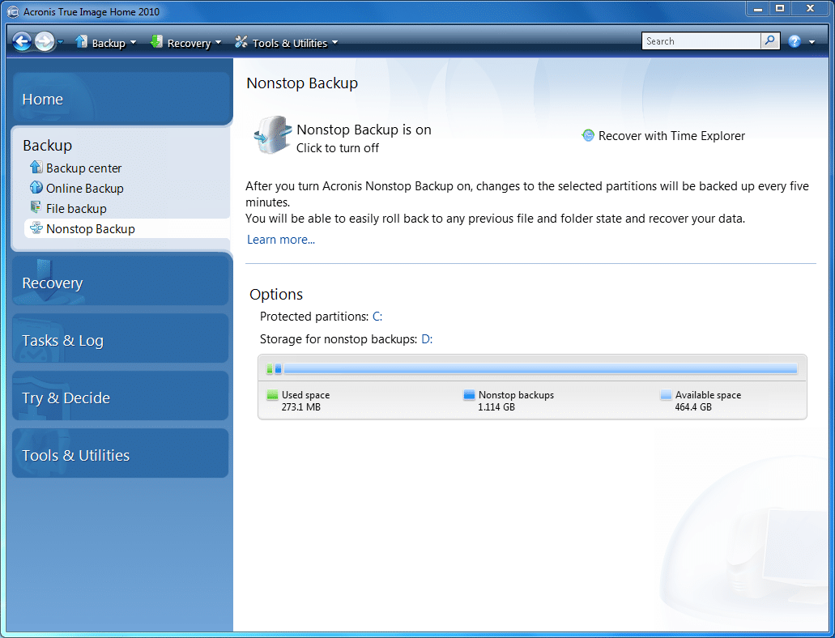Open the Try & Decide sidebar section
This screenshot has height=638, width=835.
tap(121, 397)
